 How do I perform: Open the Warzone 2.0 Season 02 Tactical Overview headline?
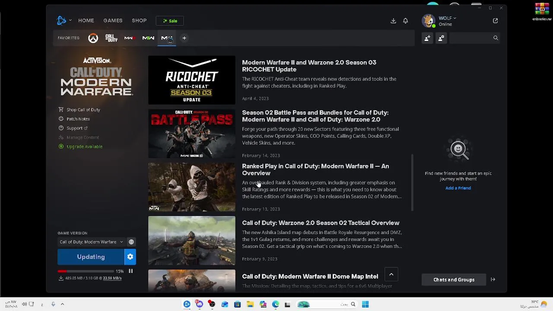coord(321,223)
